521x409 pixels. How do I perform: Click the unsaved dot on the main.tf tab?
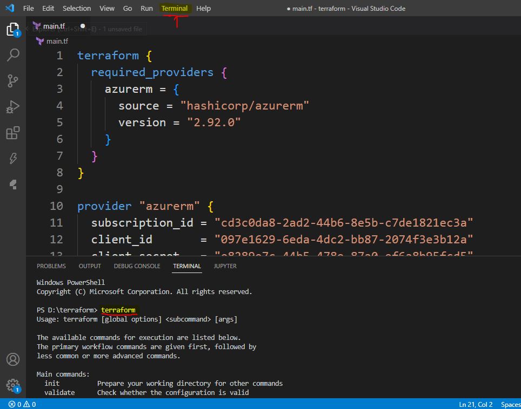click(x=83, y=25)
